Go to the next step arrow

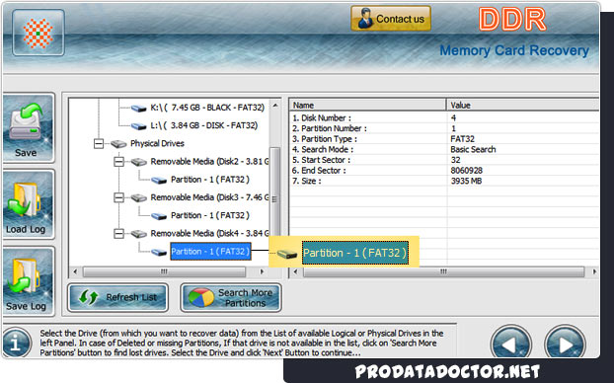[565, 344]
